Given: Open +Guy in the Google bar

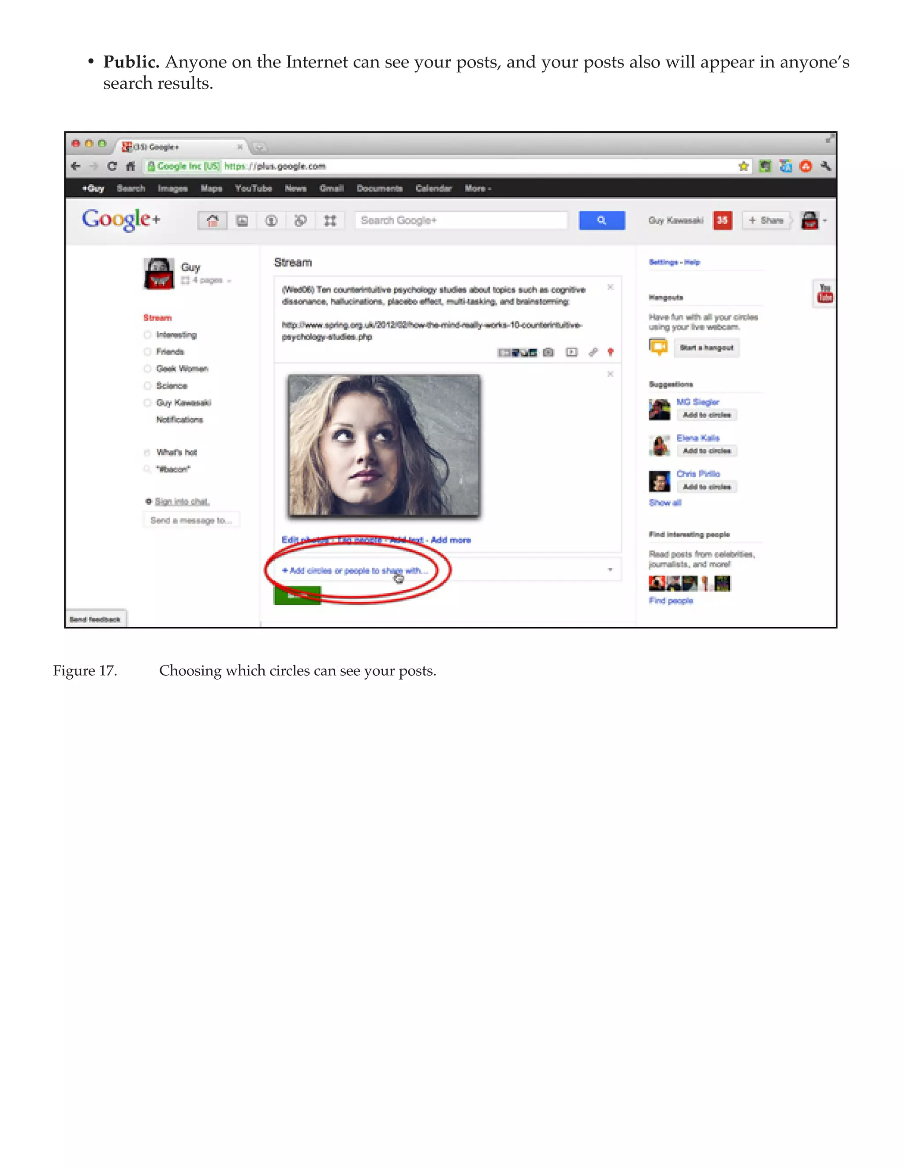Looking at the screenshot, I should point(93,188).
